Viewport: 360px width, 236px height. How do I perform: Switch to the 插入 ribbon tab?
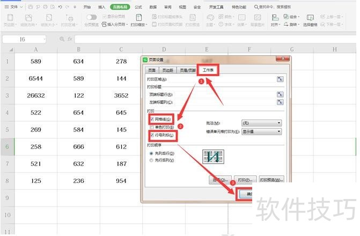[101, 7]
